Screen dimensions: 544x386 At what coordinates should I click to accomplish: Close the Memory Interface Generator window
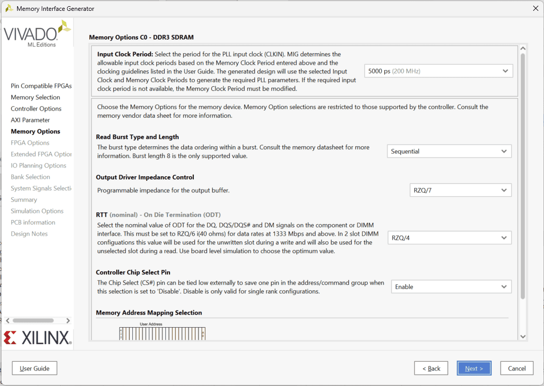[x=535, y=9]
